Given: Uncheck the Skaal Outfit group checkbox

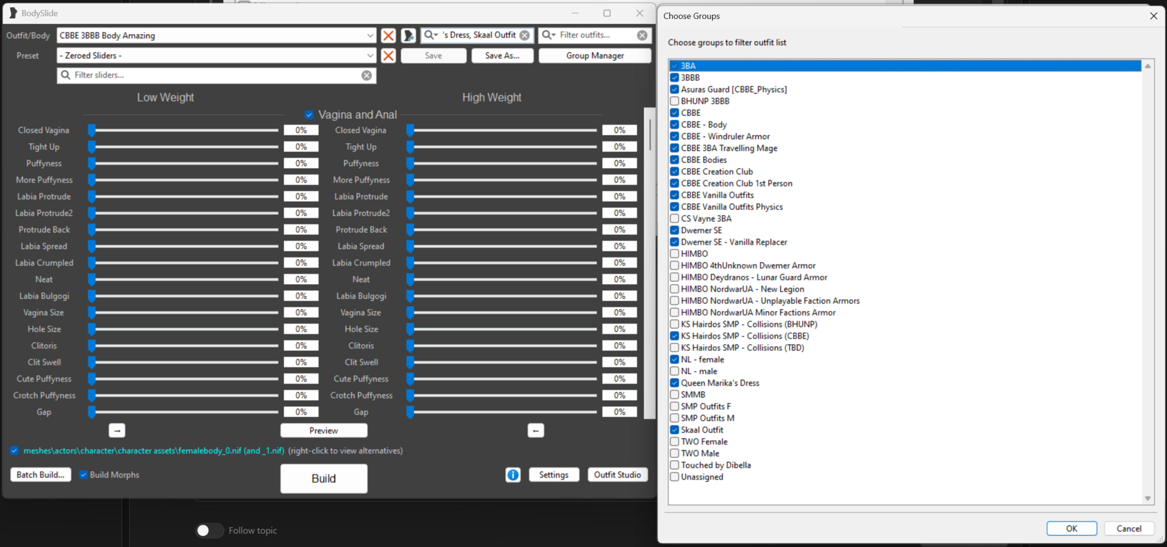Looking at the screenshot, I should (x=675, y=430).
